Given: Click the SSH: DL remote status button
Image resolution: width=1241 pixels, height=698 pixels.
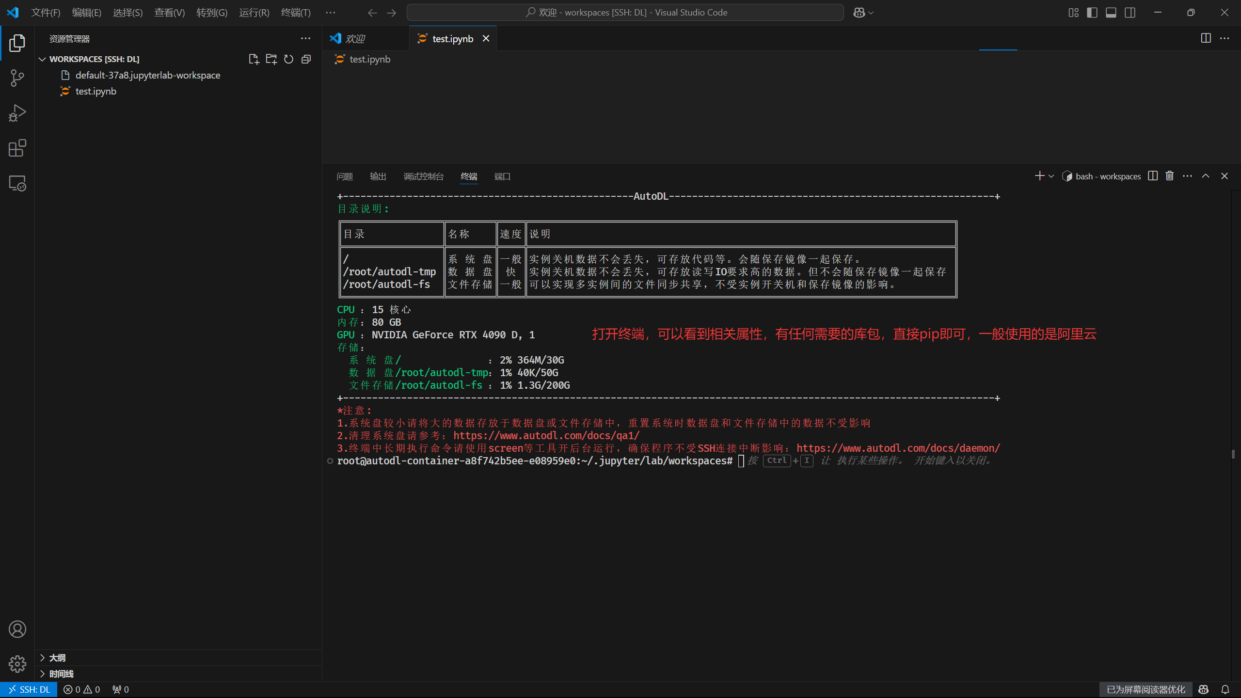Looking at the screenshot, I should pyautogui.click(x=29, y=689).
